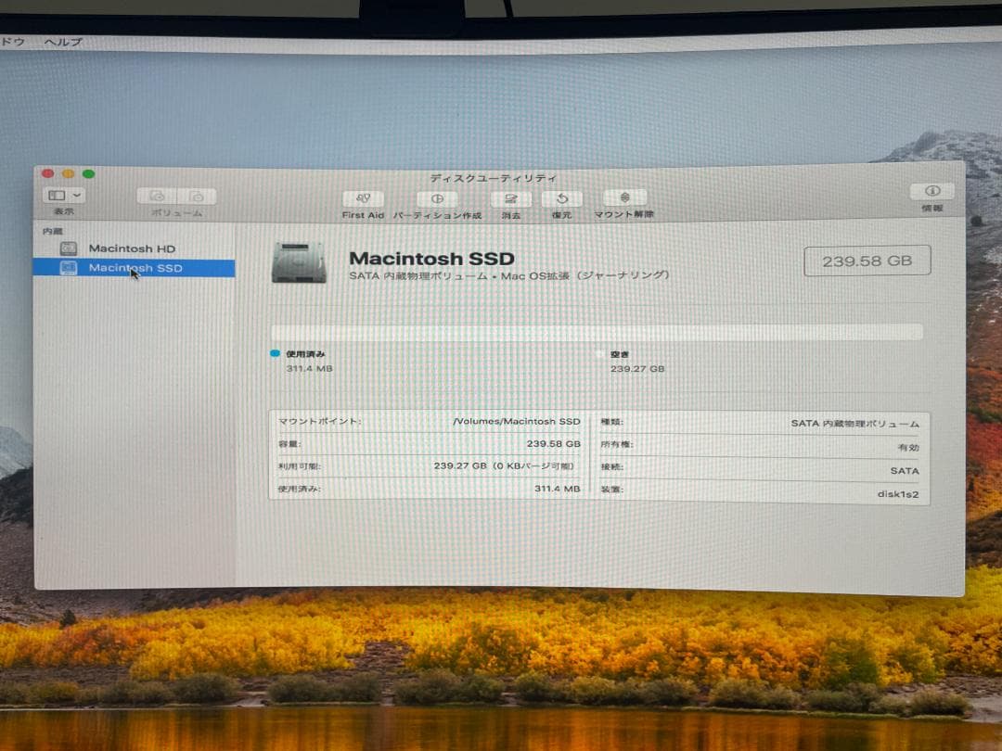Collapse the 内蔵 section in the sidebar

[x=53, y=230]
